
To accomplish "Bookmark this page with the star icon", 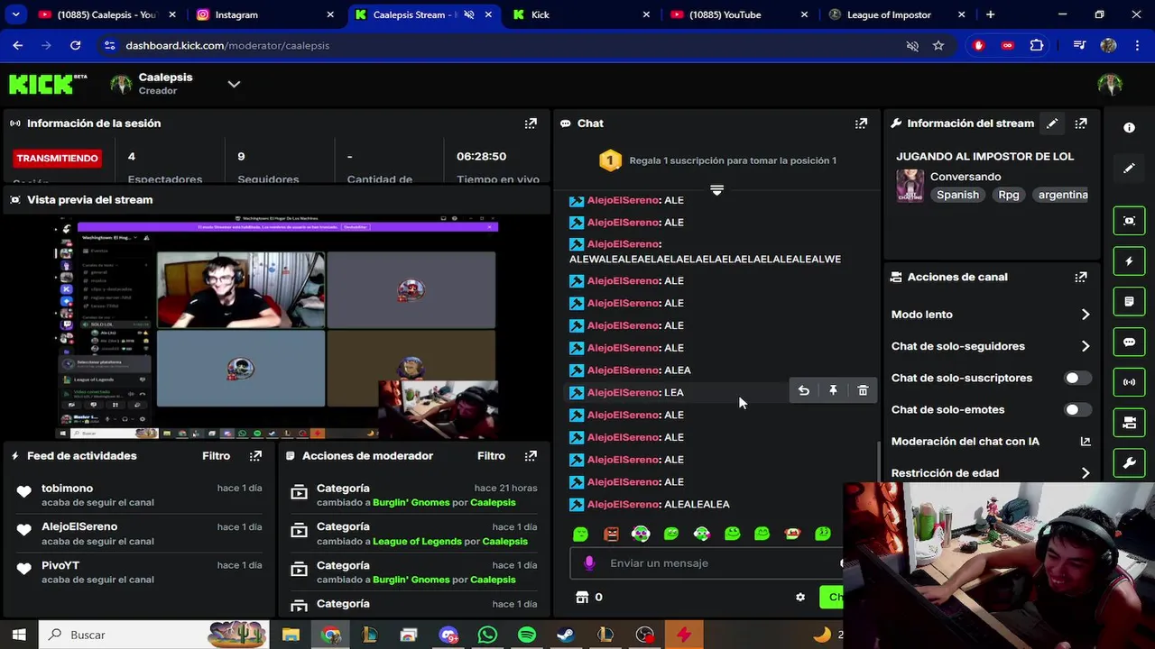I will (938, 45).
